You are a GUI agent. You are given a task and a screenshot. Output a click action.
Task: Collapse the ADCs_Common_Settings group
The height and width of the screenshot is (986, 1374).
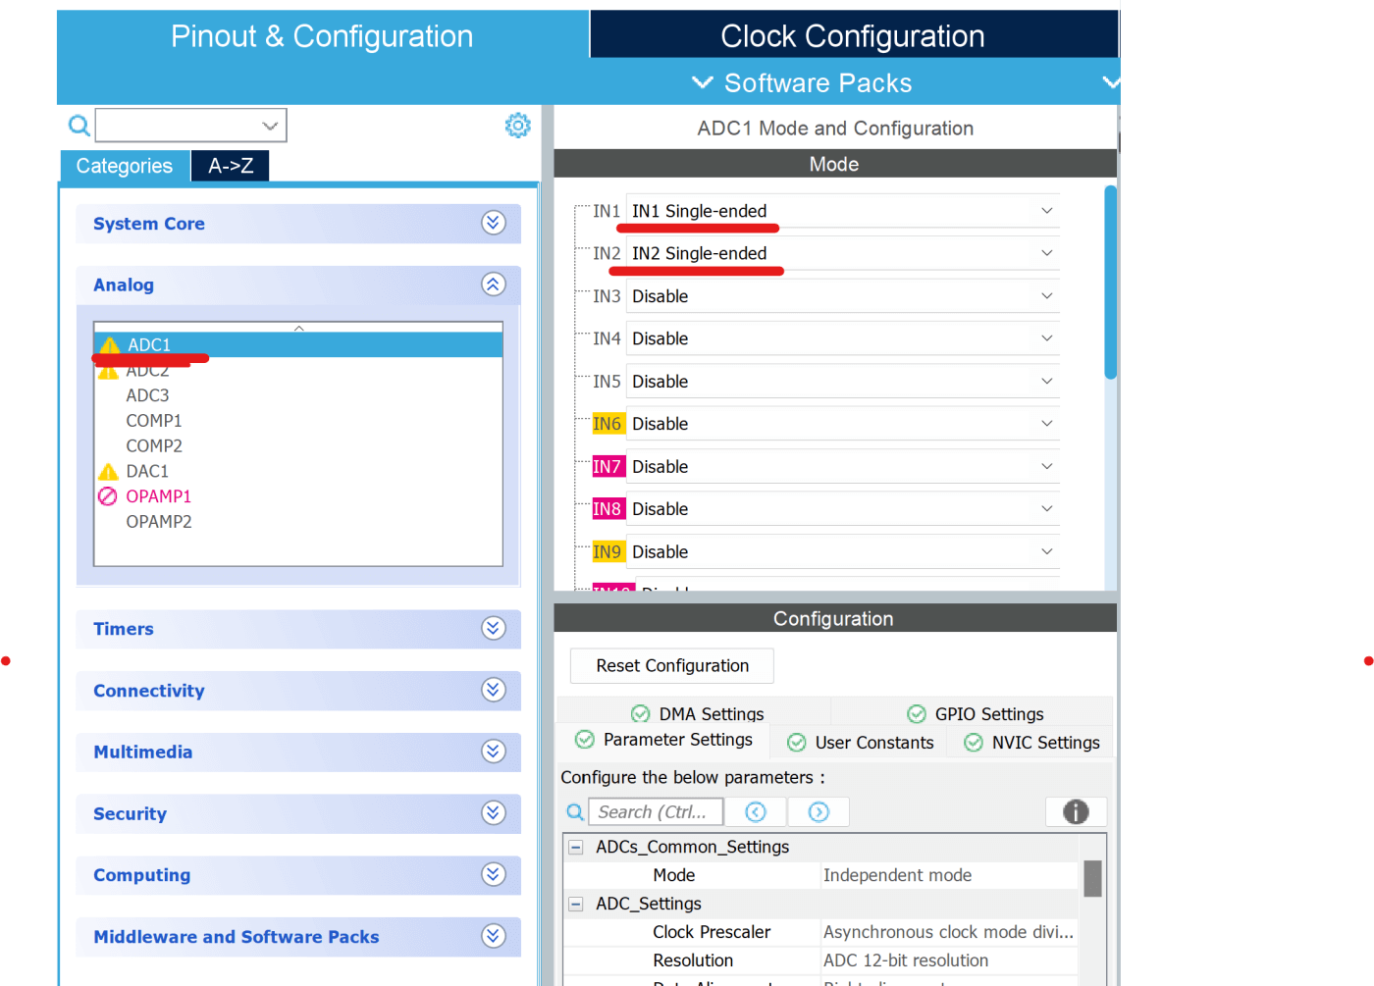coord(574,846)
